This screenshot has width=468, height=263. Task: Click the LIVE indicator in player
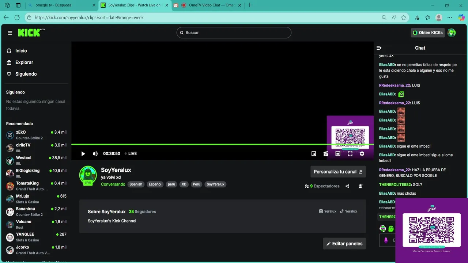click(x=131, y=154)
